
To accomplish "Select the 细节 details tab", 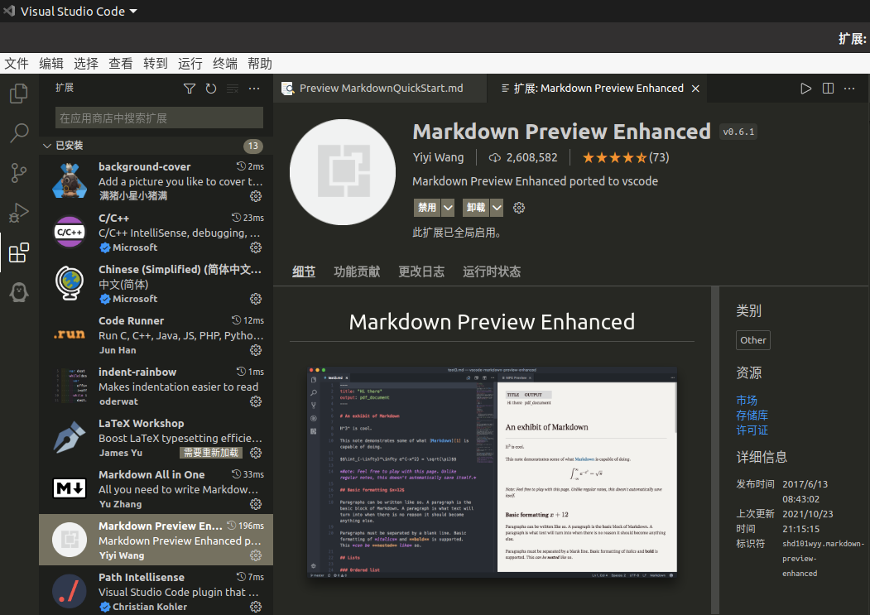I will tap(304, 271).
